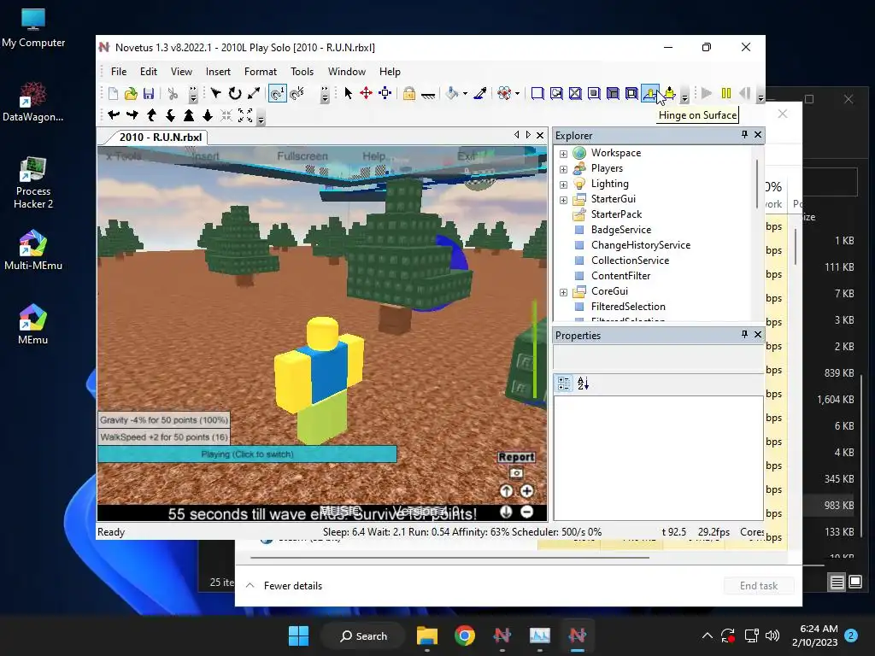Image resolution: width=875 pixels, height=656 pixels.
Task: Pick the color dropper tool
Action: (x=480, y=94)
